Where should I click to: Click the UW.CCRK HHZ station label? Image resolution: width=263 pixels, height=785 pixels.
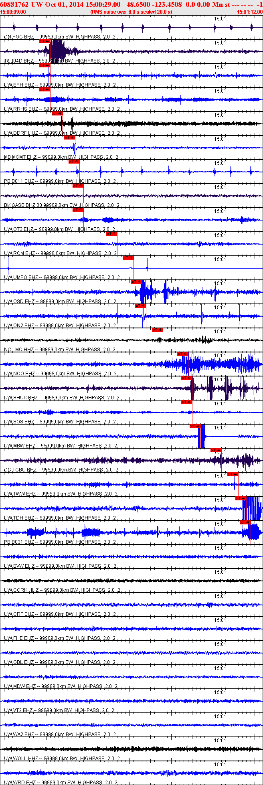(61, 590)
